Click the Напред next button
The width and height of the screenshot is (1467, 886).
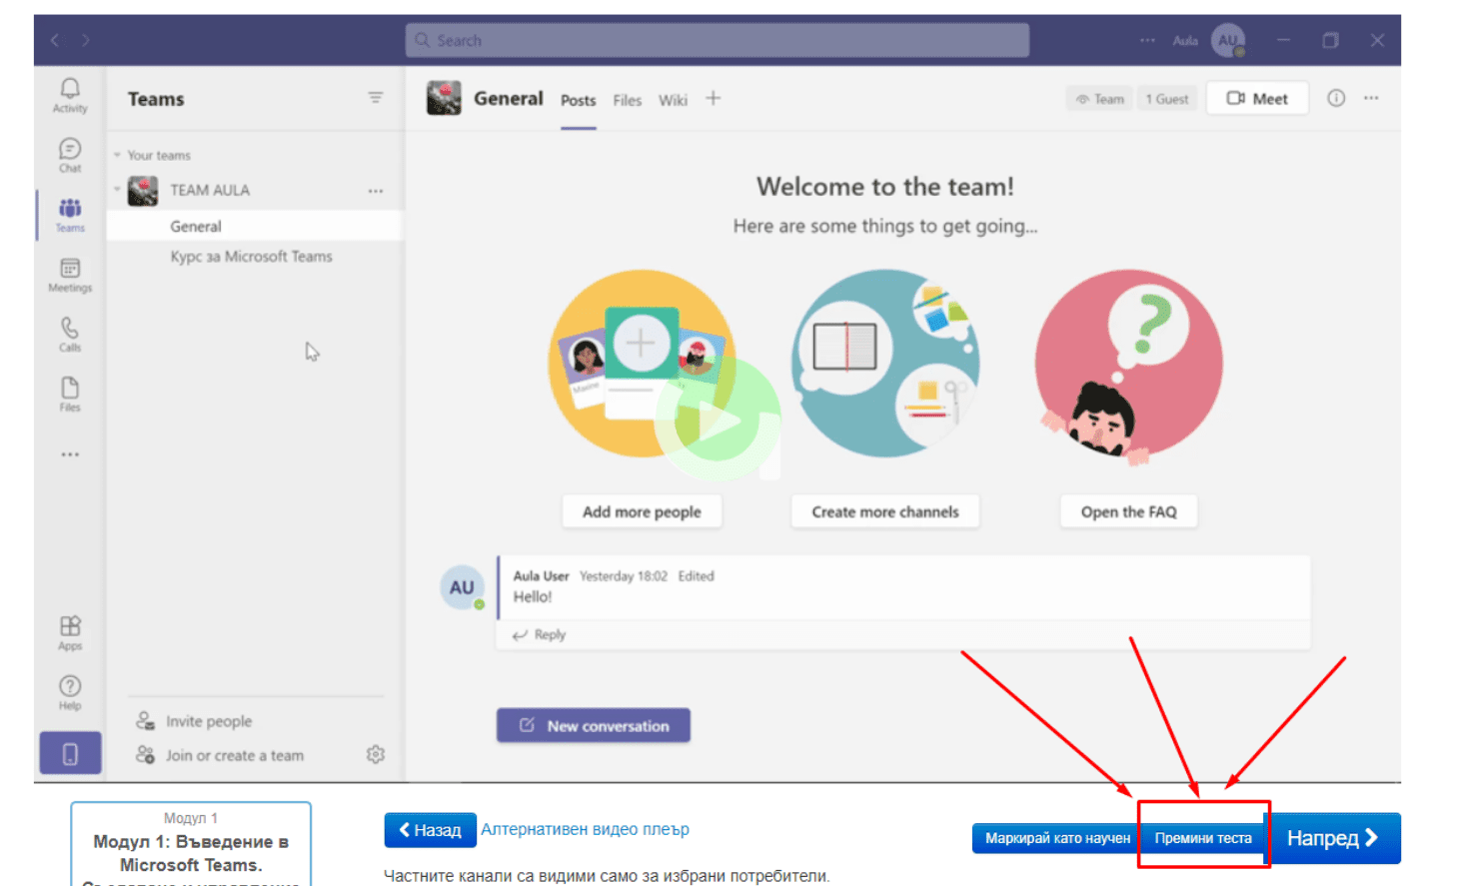(x=1333, y=838)
